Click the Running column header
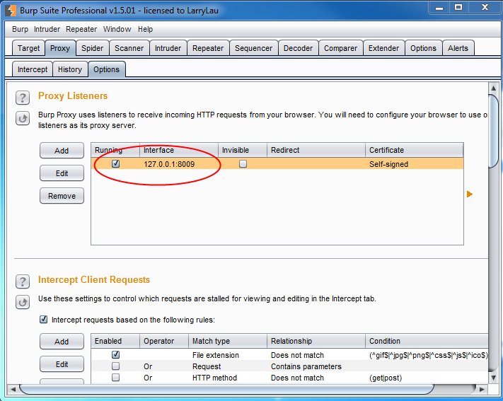The width and height of the screenshot is (503, 401). pyautogui.click(x=115, y=150)
